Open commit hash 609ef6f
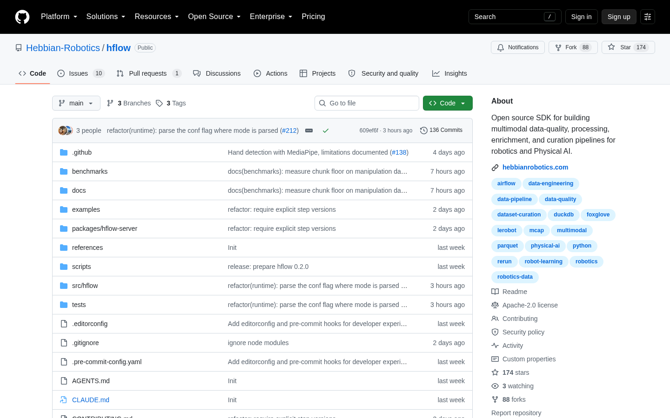Image resolution: width=670 pixels, height=418 pixels. click(369, 131)
